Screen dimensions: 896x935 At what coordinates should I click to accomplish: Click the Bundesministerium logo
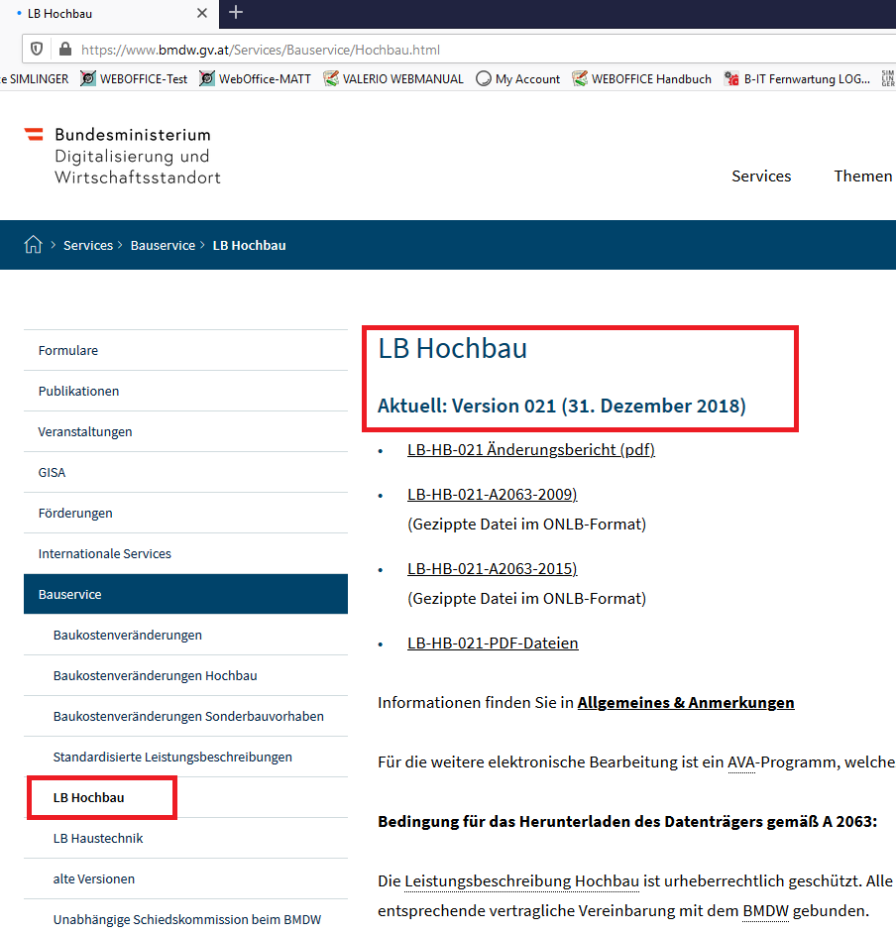[x=123, y=156]
